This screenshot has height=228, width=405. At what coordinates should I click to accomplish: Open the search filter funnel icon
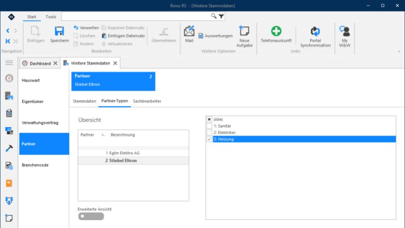221,16
